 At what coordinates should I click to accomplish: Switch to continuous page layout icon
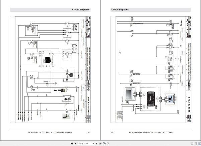pyautogui.click(x=196, y=144)
